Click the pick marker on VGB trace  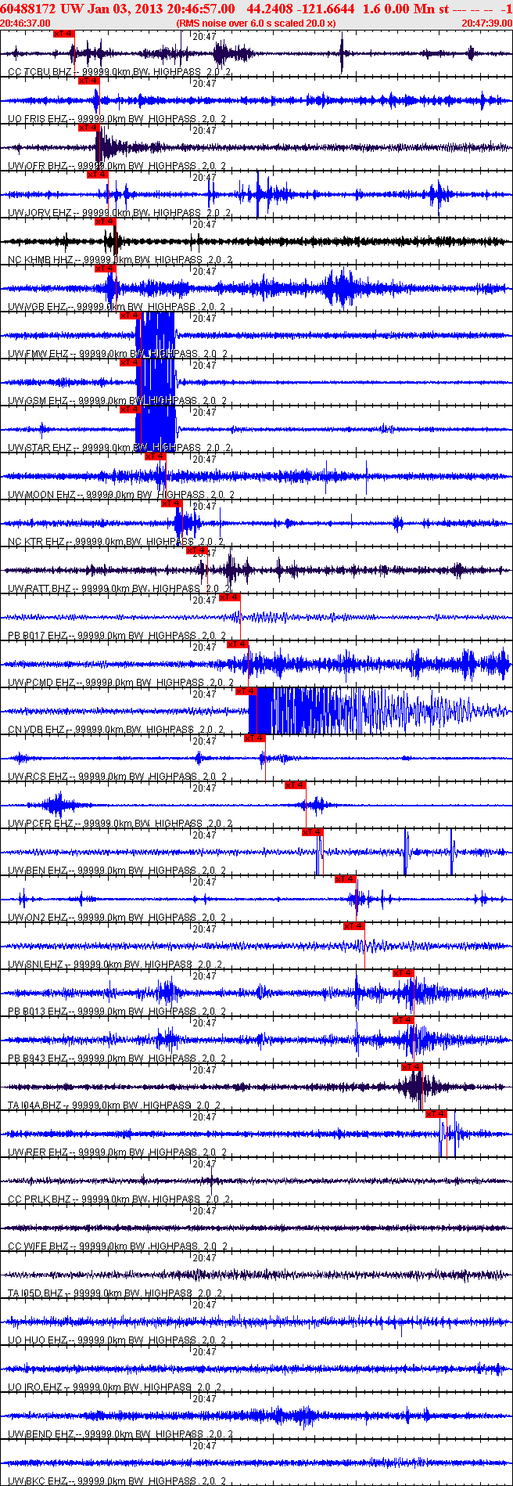tap(106, 269)
